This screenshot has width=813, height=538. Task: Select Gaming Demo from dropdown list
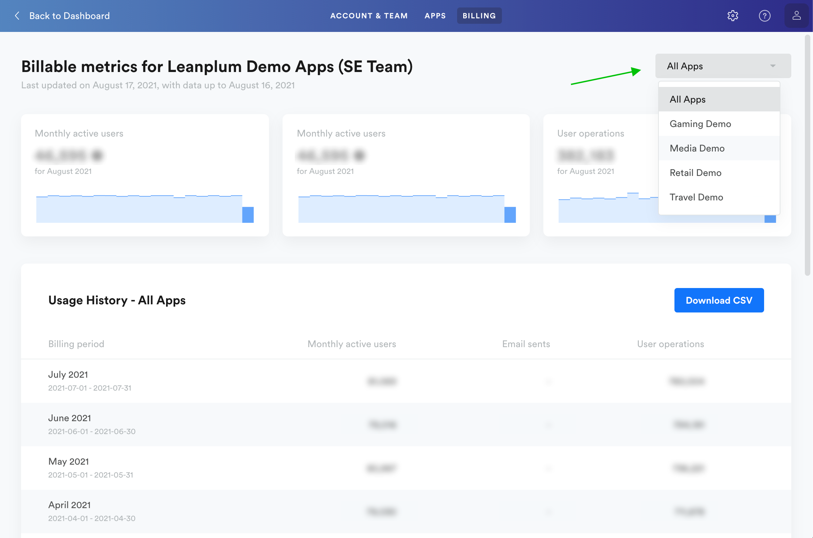[x=700, y=124]
